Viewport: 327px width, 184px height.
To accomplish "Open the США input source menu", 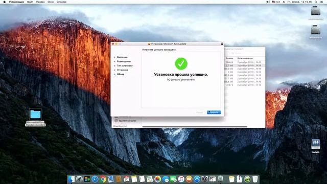I will coord(276,2).
